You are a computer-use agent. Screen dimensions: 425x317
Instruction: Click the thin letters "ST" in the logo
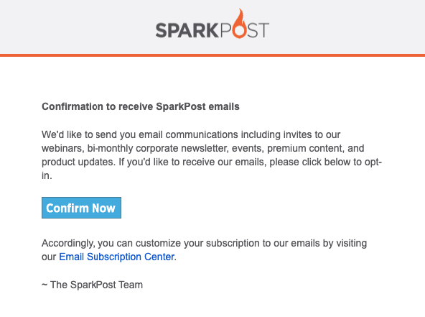[x=258, y=30]
